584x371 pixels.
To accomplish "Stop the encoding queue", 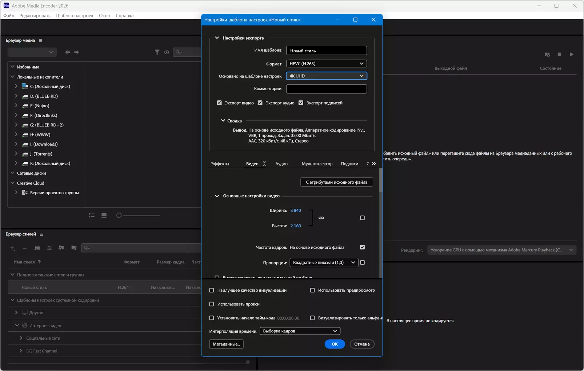I will 559,54.
